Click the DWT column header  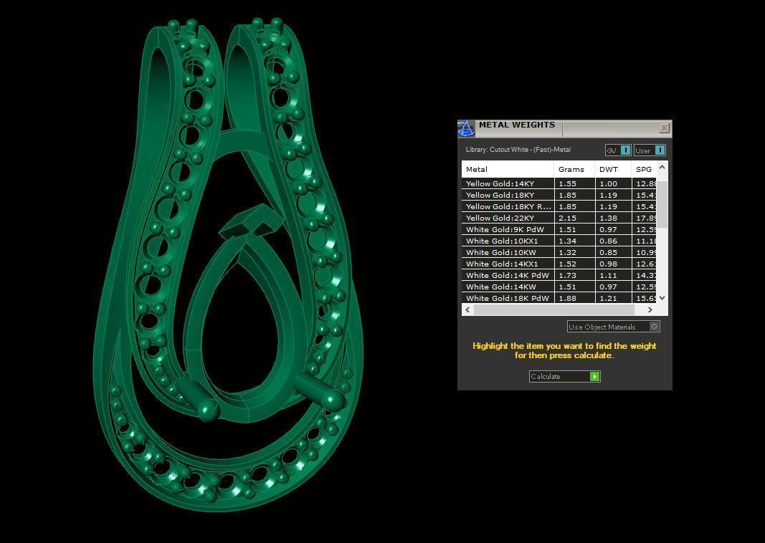(613, 169)
